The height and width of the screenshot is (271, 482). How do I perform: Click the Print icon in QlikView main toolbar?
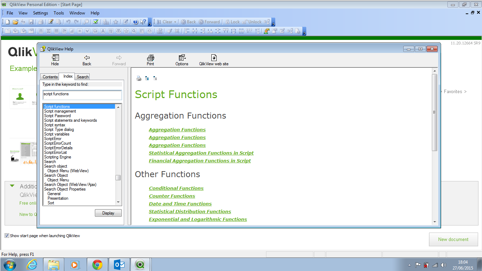click(x=41, y=22)
